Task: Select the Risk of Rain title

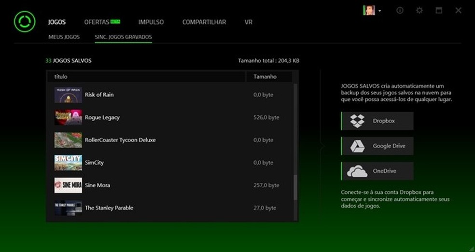Action: pos(99,95)
